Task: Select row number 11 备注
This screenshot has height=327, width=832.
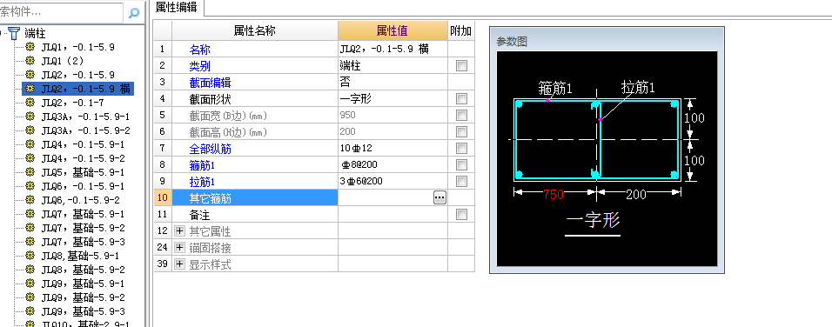Action: click(163, 214)
